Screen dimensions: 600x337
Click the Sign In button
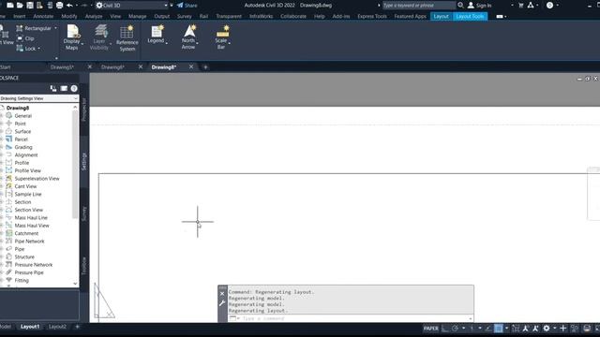tap(480, 6)
